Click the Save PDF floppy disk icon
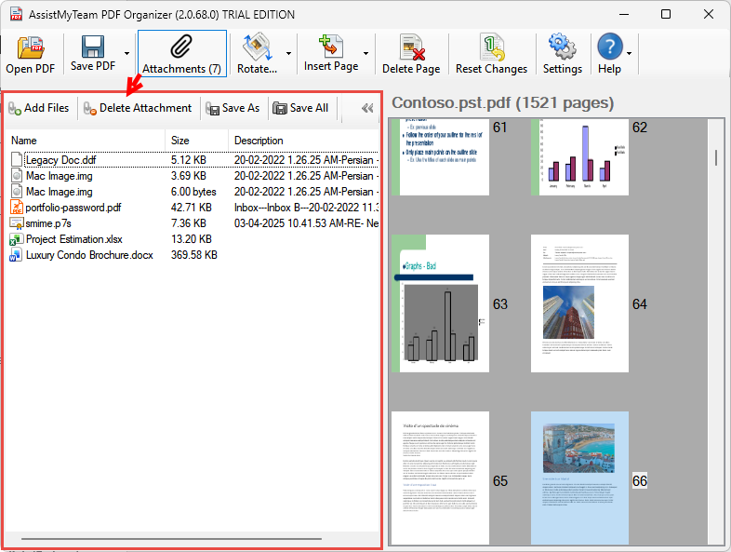The height and width of the screenshot is (552, 731). [x=92, y=47]
